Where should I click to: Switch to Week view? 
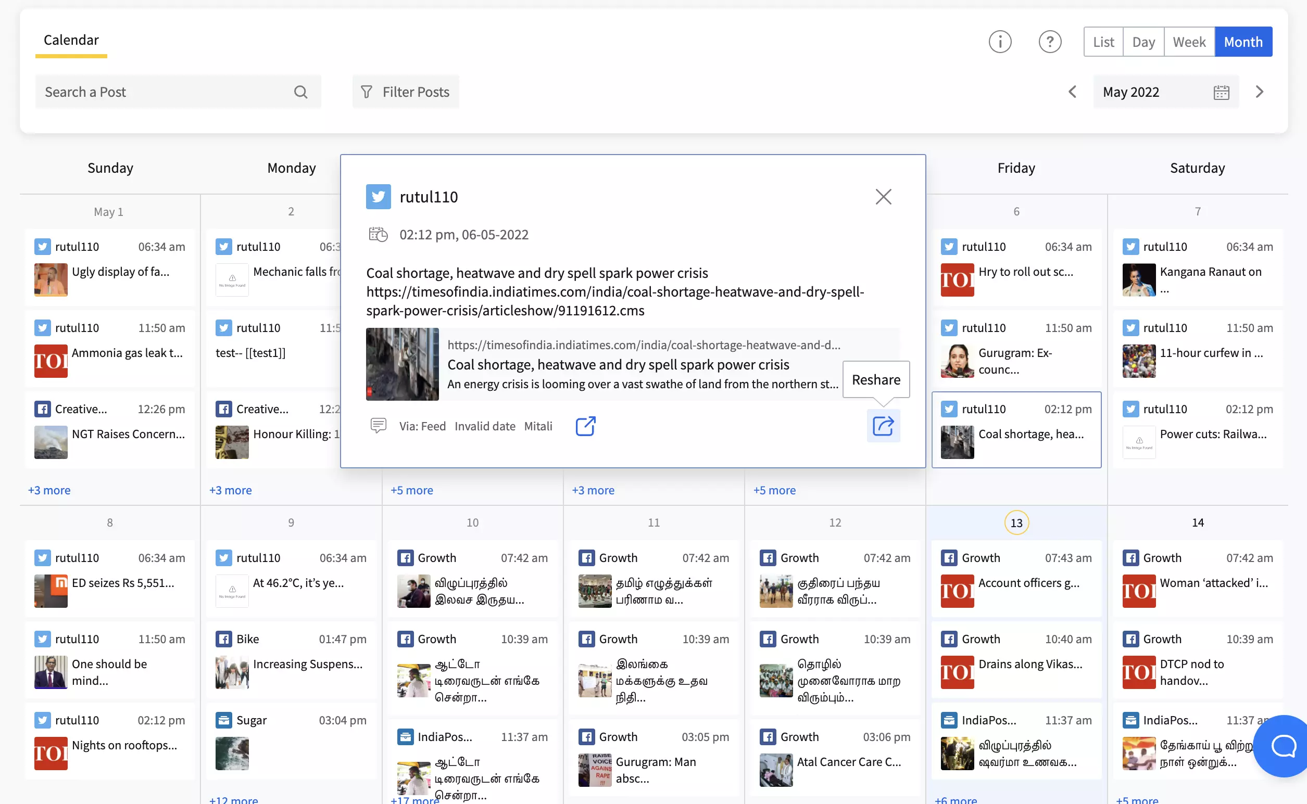coord(1189,42)
